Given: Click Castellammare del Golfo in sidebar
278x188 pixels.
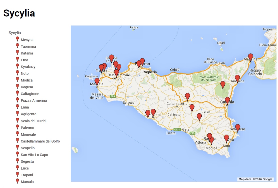Looking at the screenshot, I should pos(40,141).
